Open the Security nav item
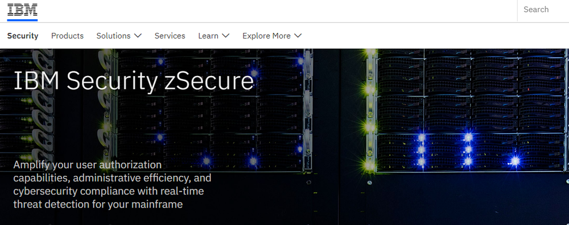569x225 pixels. tap(23, 36)
